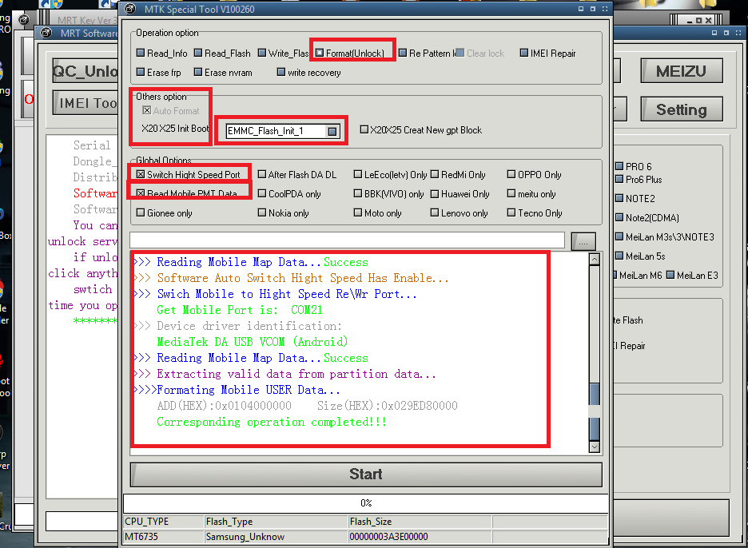Click the CPU_TYPE column header
The height and width of the screenshot is (548, 748).
(x=164, y=522)
